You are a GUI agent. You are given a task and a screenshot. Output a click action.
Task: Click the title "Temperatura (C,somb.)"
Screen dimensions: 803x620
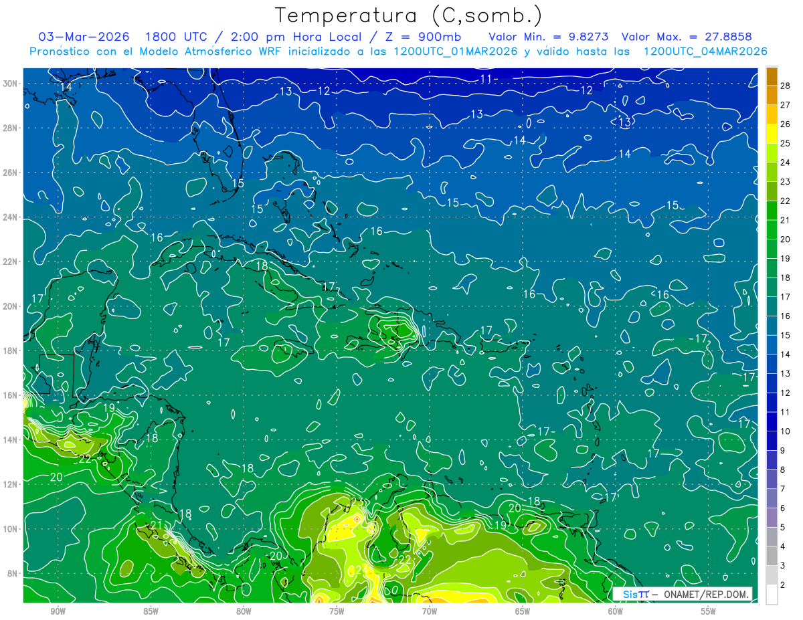click(x=408, y=15)
